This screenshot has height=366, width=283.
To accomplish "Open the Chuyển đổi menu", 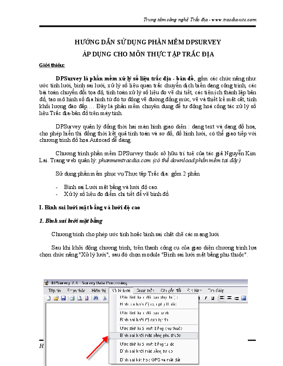I will [x=171, y=291].
